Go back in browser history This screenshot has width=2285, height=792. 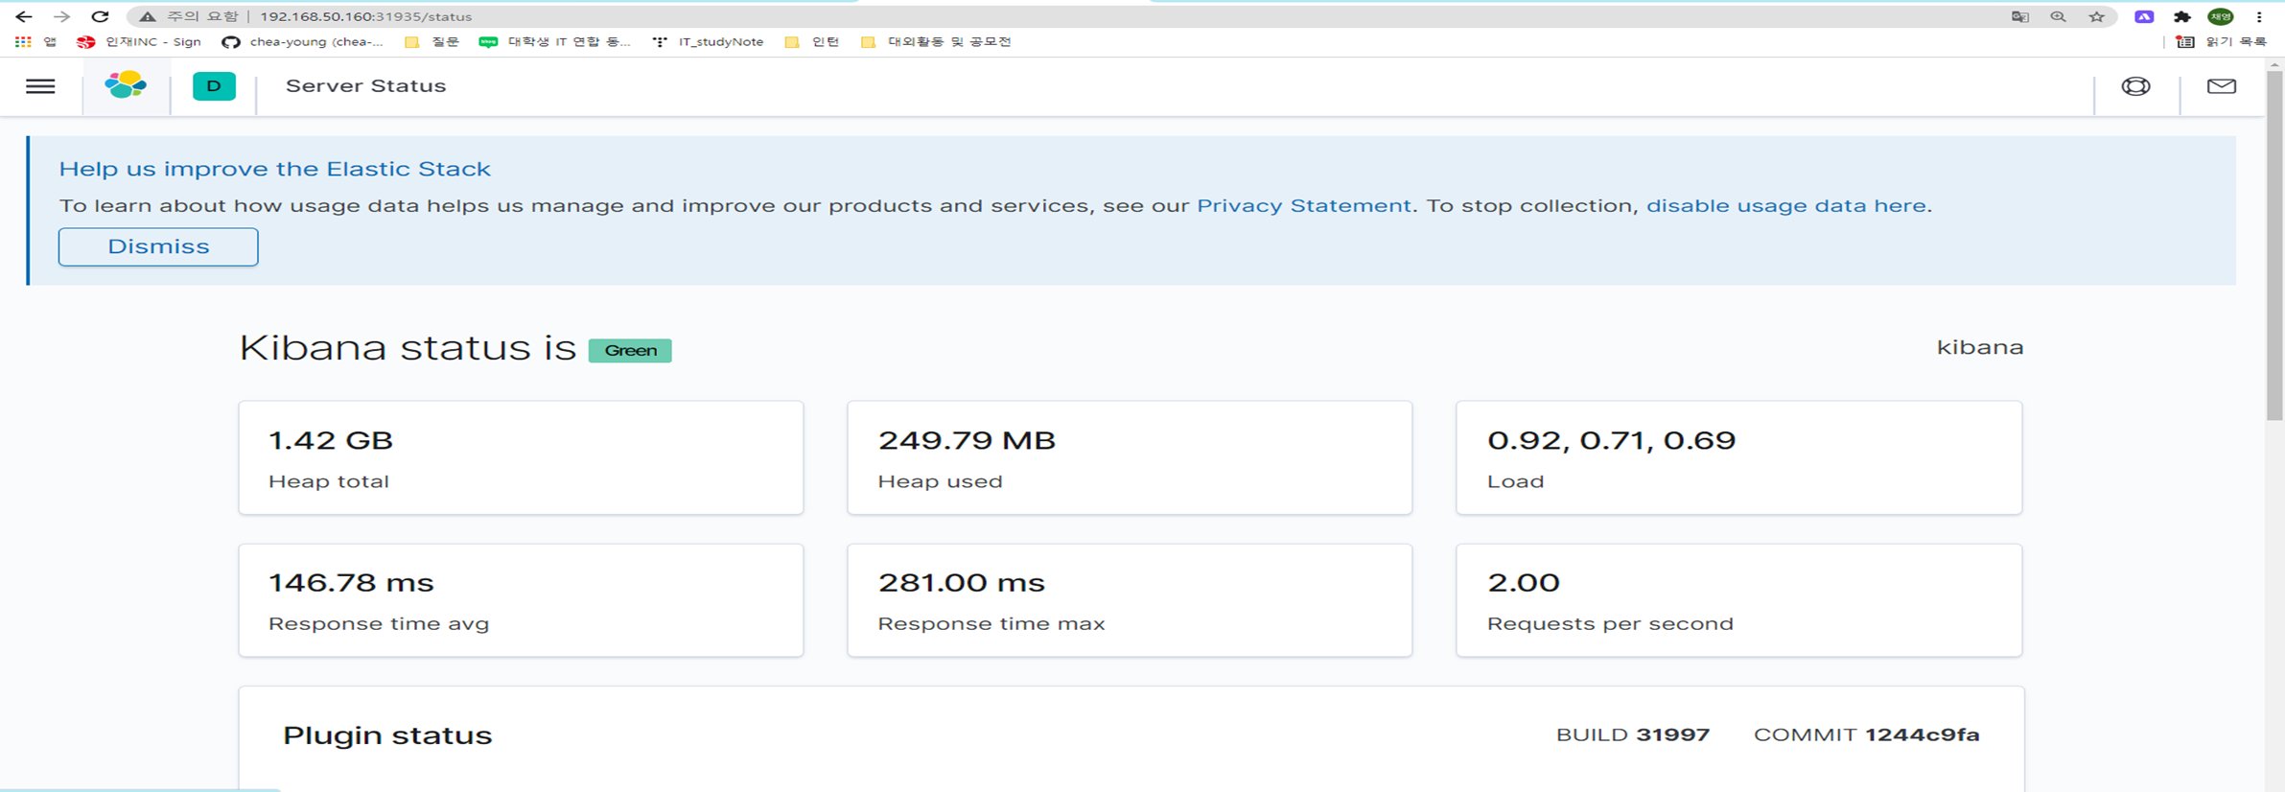23,16
